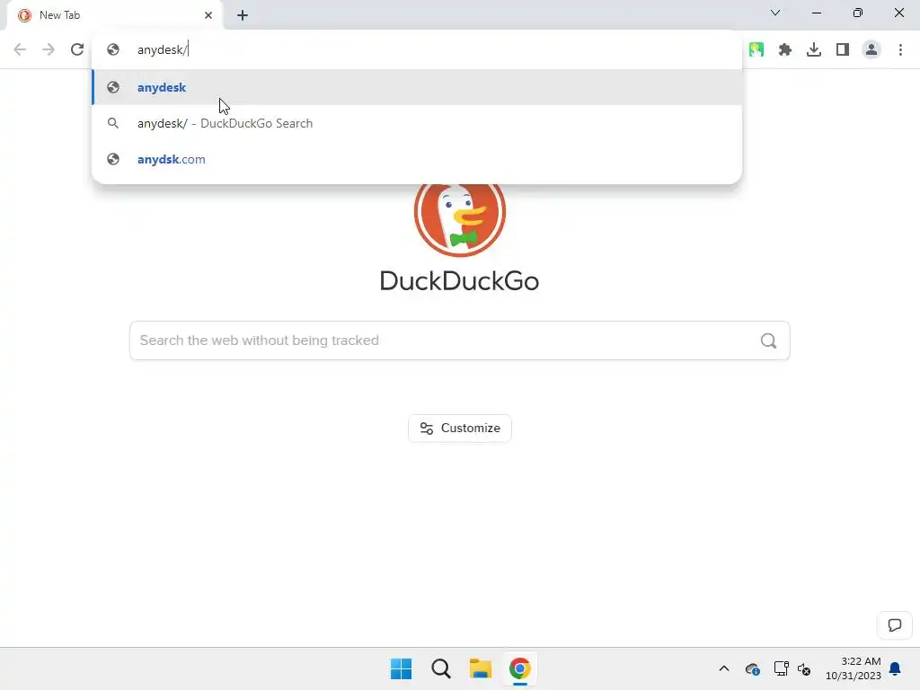Close the New Tab tab
Screen dimensions: 920x690
click(x=208, y=15)
